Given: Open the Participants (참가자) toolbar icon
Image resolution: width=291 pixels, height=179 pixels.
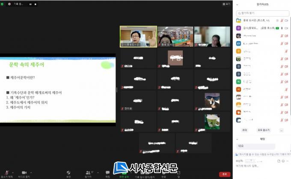Looking at the screenshot, I should click(x=89, y=173).
